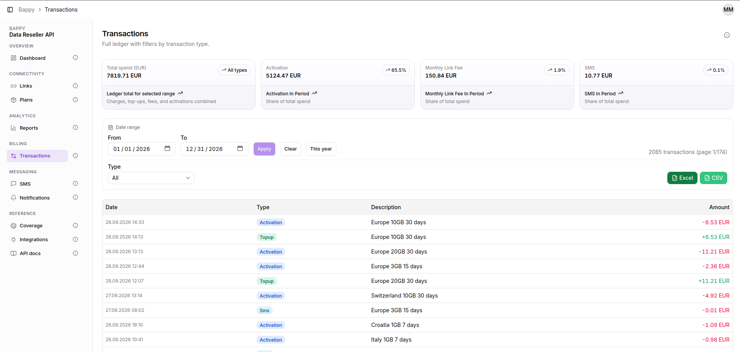
Task: Open Notifications in the sidebar
Action: pos(38,198)
